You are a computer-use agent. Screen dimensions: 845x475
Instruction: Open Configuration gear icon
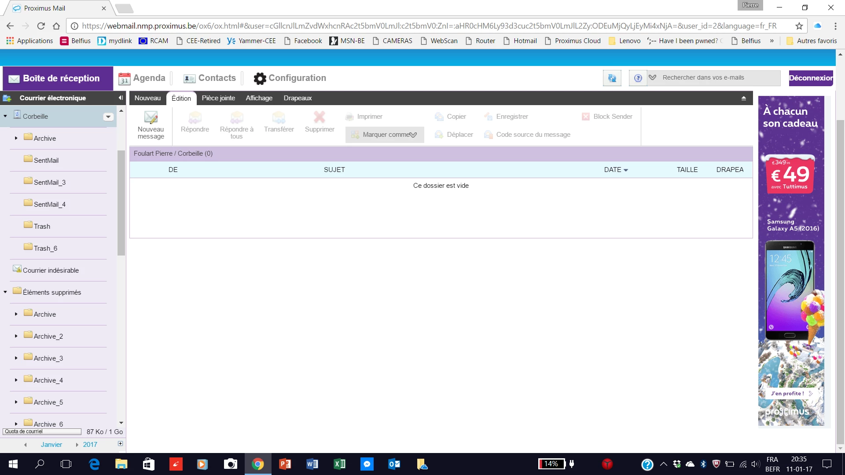(x=260, y=79)
